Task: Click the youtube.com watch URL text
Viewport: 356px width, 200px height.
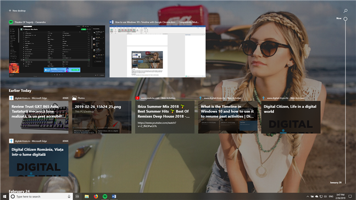Action: click(x=157, y=124)
